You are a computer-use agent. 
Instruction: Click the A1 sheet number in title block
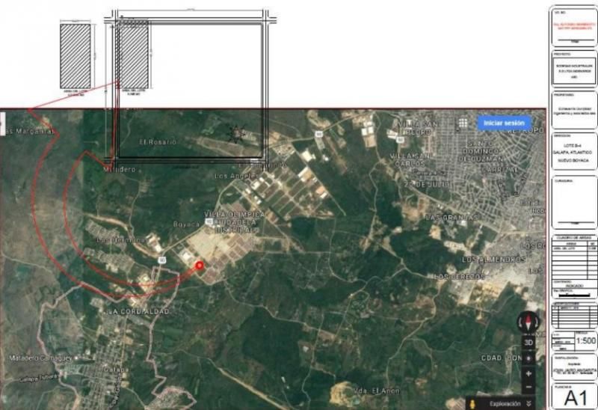tap(576, 399)
